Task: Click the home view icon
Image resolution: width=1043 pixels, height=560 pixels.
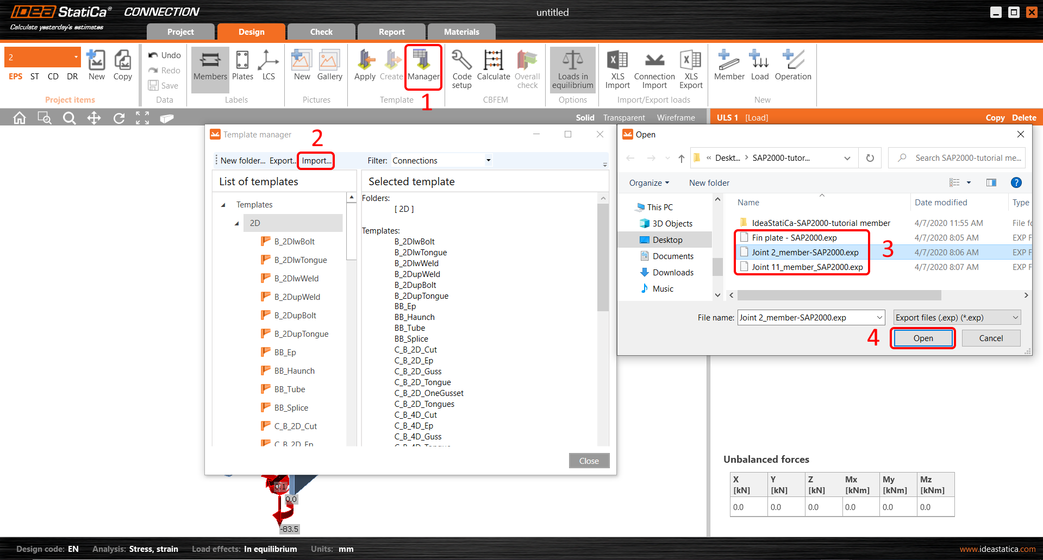Action: tap(20, 118)
